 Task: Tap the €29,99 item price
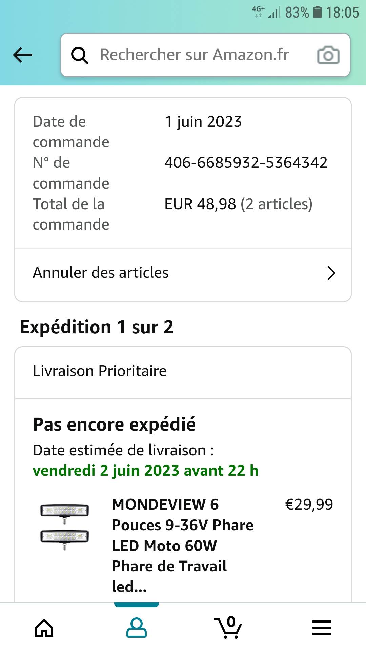click(309, 505)
